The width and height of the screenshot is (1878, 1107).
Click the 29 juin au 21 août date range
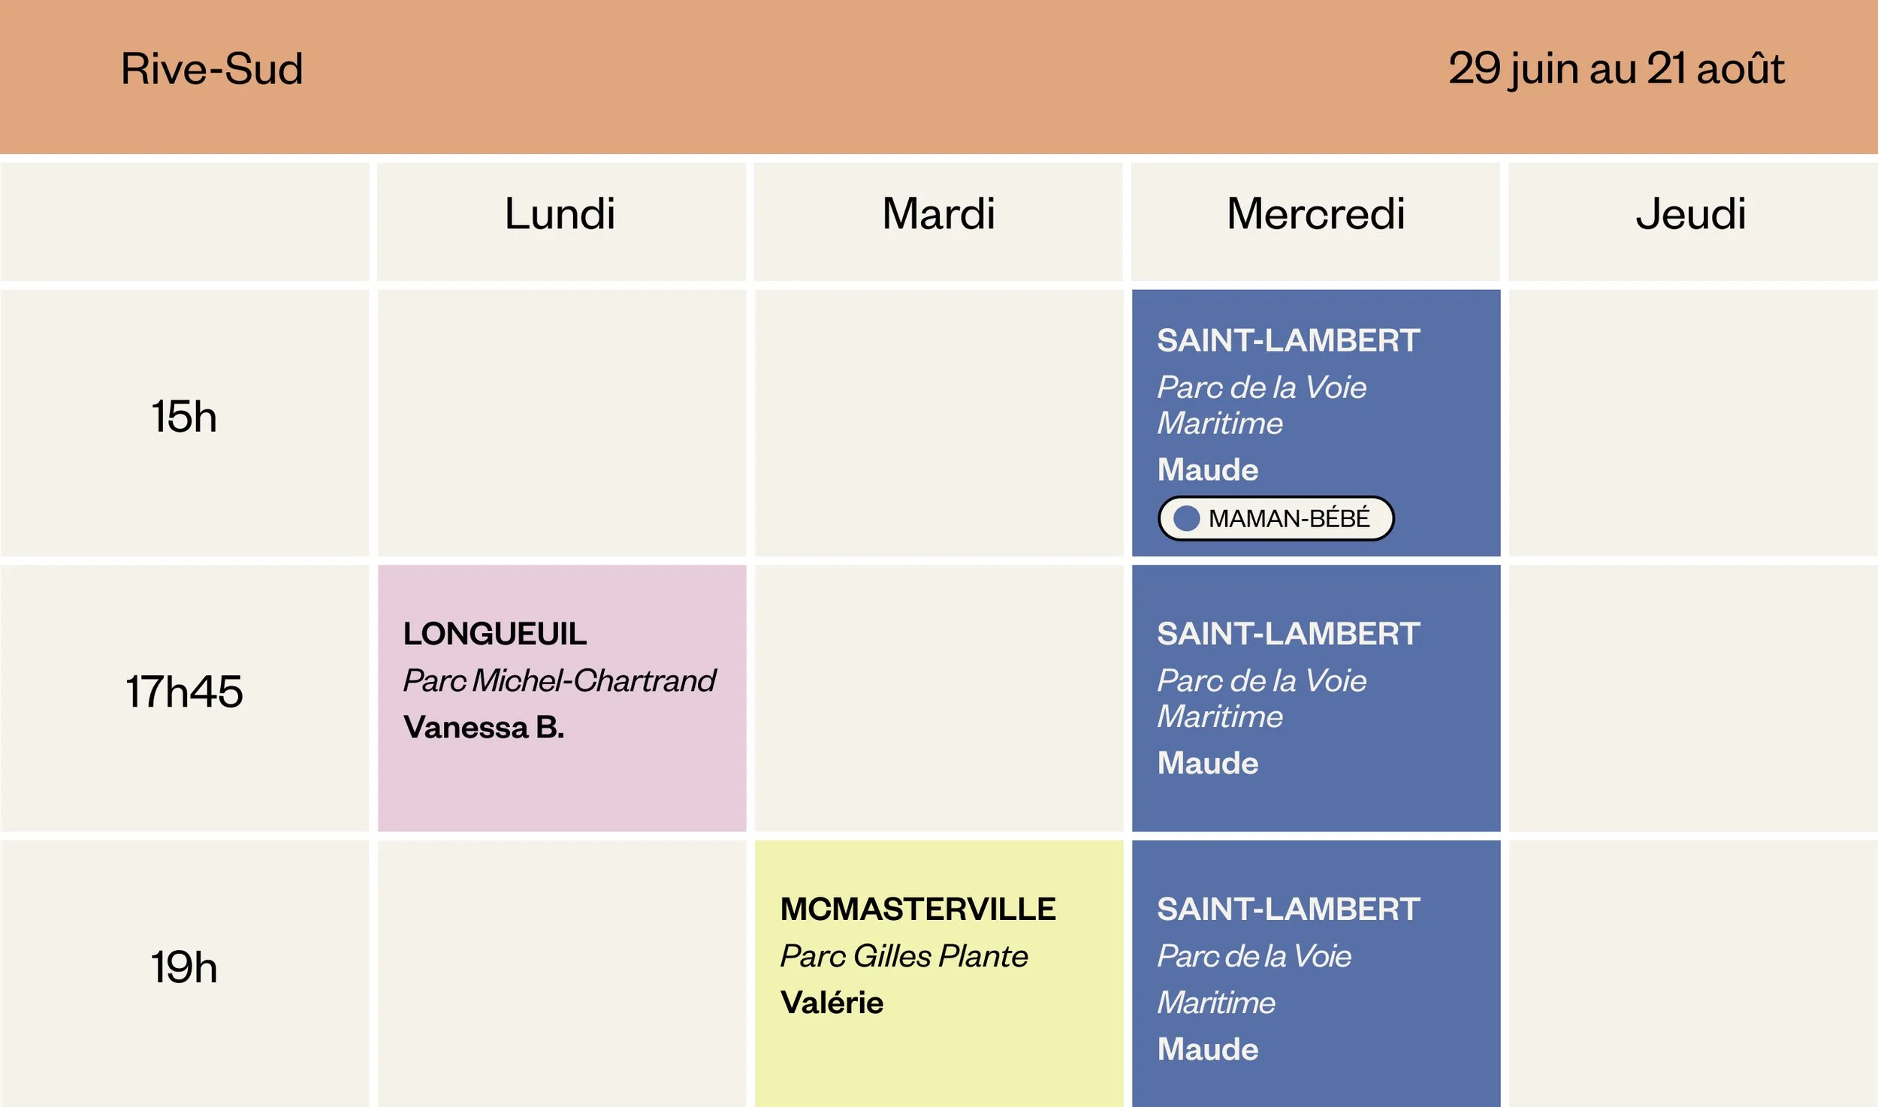pos(1616,69)
